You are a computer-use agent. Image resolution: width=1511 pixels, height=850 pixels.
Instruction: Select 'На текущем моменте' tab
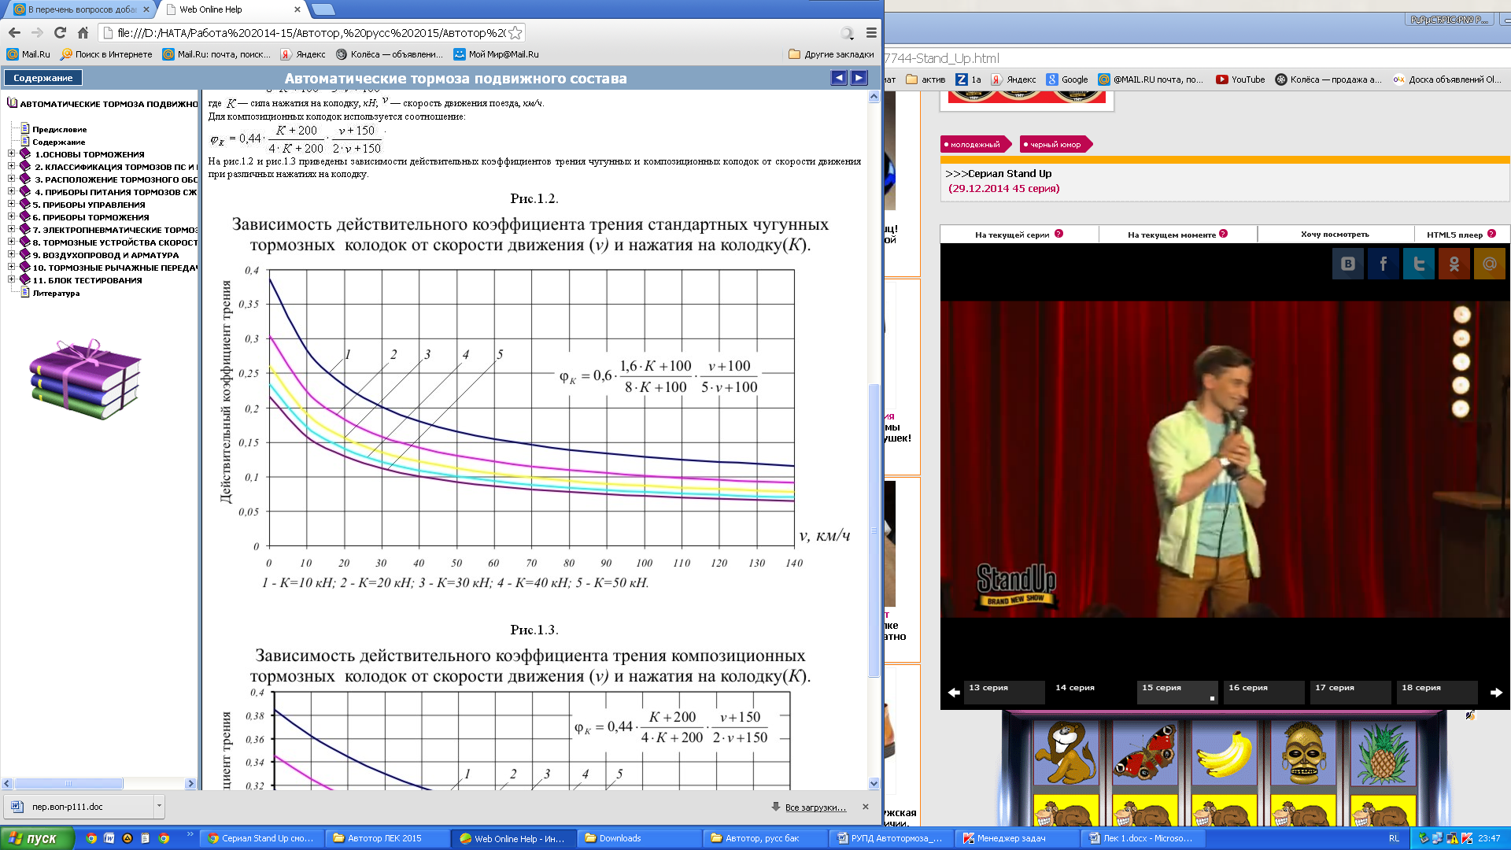point(1177,235)
